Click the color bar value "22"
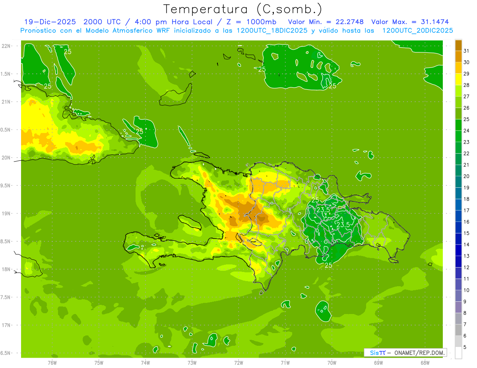Viewport: 477px width, 368px height. pos(467,154)
